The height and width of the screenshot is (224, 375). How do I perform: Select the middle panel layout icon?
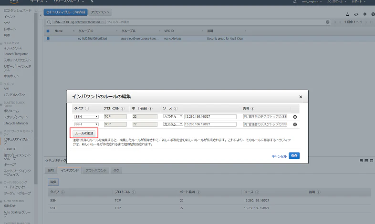pos(366,161)
